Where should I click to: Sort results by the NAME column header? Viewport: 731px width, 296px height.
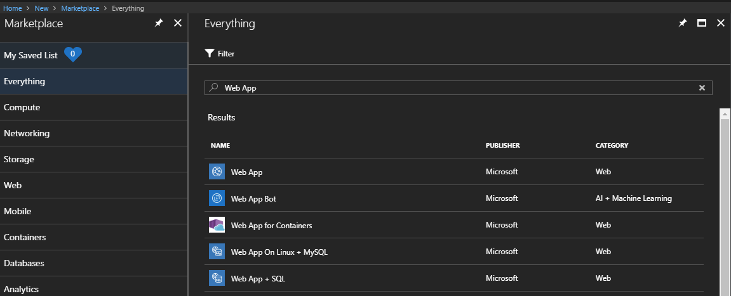click(x=220, y=145)
